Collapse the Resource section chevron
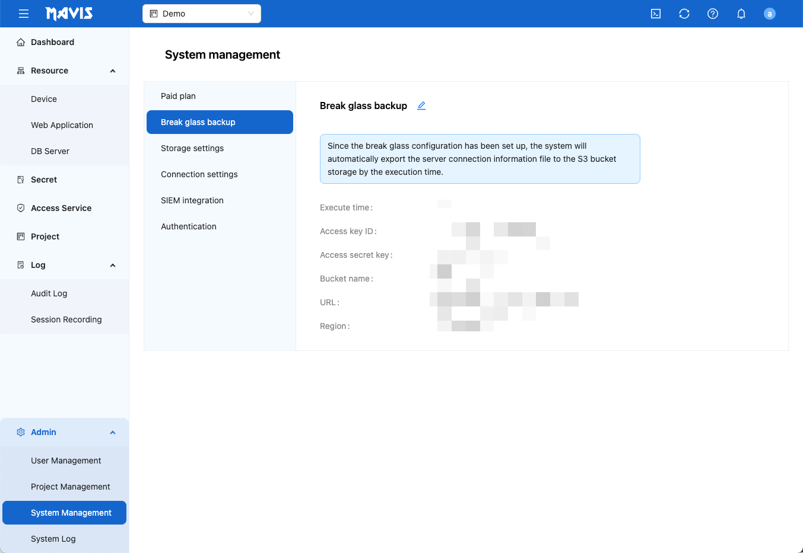 (113, 71)
